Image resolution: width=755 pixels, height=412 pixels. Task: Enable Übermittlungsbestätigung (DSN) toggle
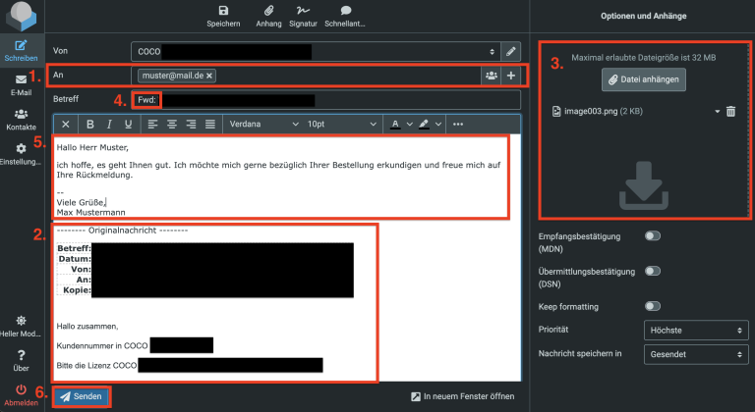tap(652, 271)
